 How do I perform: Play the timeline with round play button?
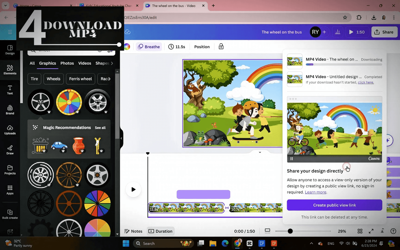click(133, 189)
